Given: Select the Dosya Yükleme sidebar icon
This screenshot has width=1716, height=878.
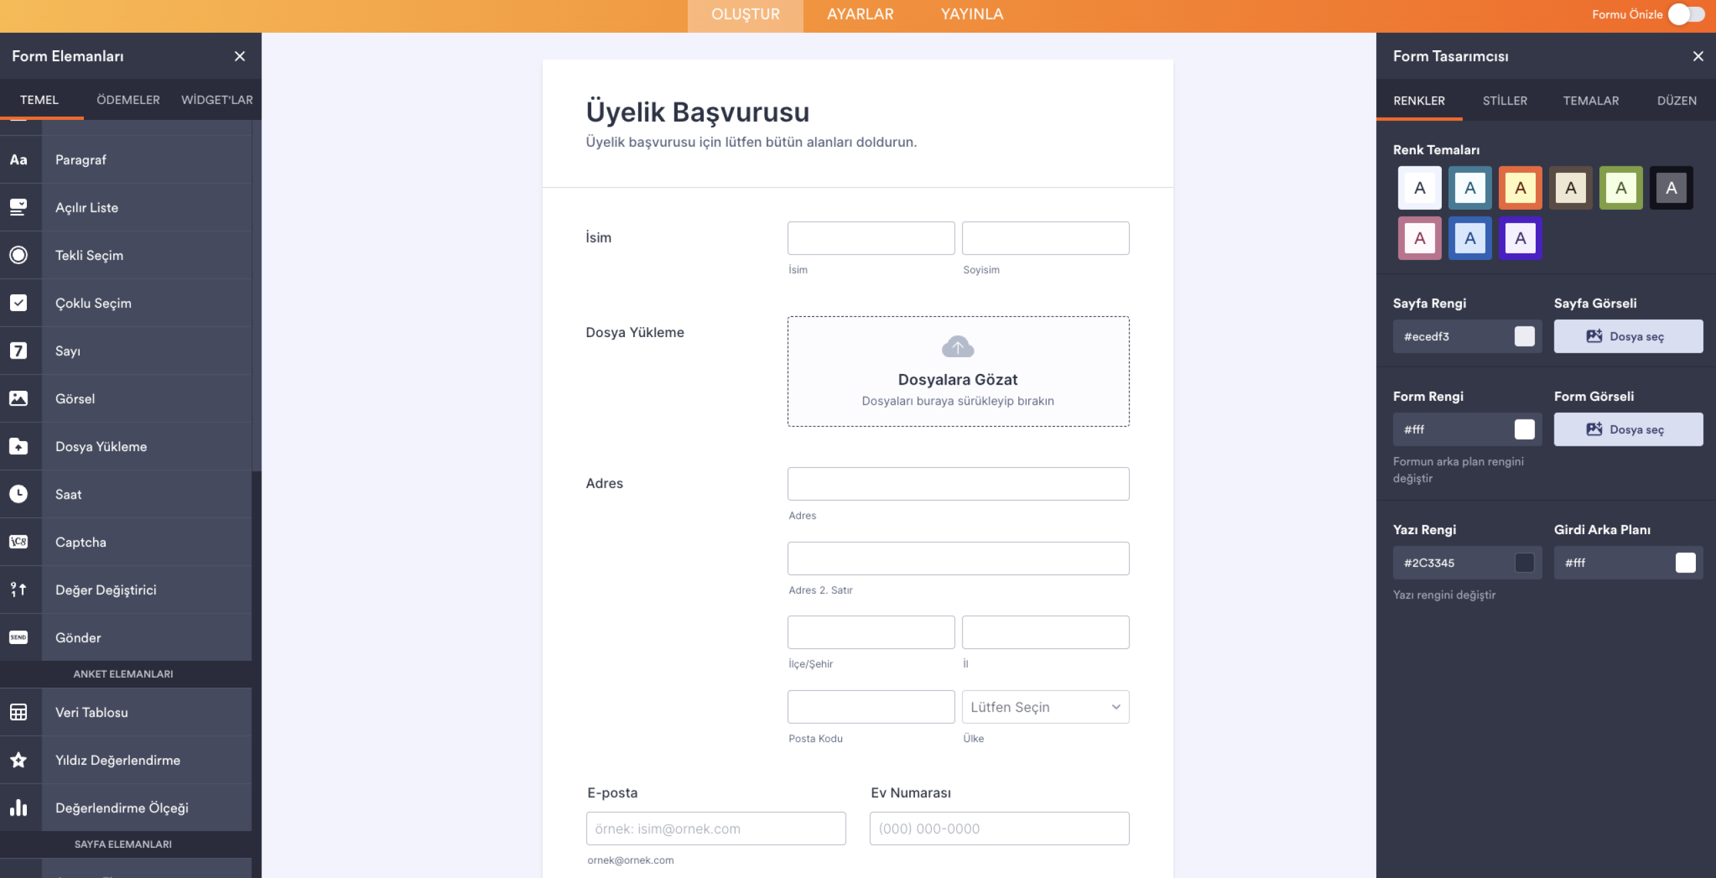Looking at the screenshot, I should click(x=19, y=446).
